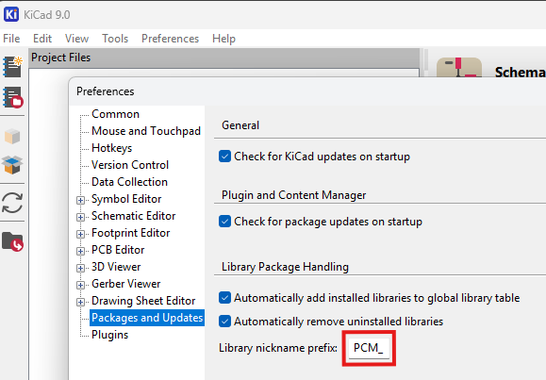Expand the Schematic Editor tree node

click(80, 217)
